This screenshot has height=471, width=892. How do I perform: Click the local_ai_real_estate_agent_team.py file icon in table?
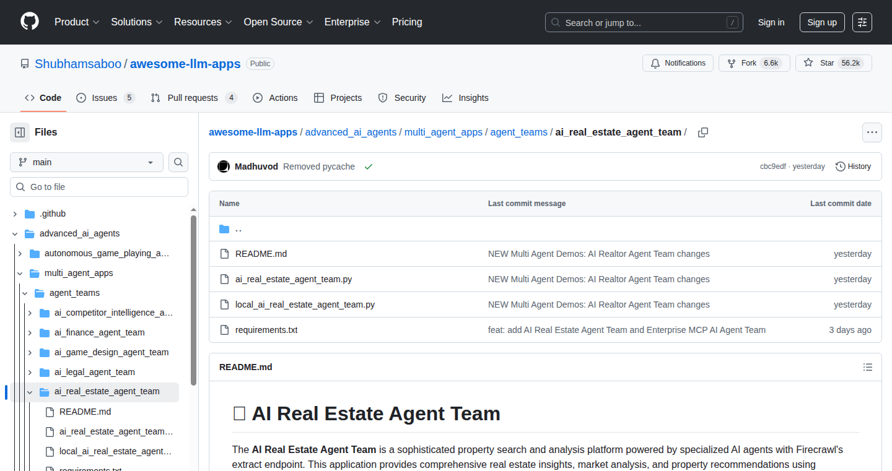coord(224,305)
